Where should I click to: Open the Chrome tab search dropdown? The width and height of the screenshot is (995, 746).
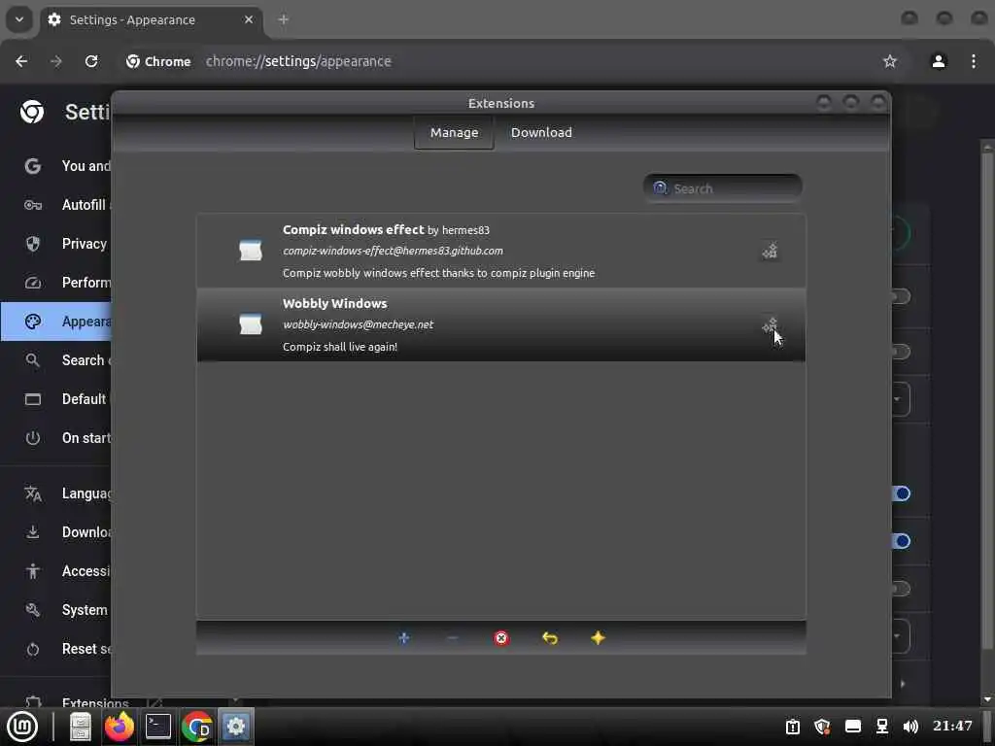[x=19, y=19]
